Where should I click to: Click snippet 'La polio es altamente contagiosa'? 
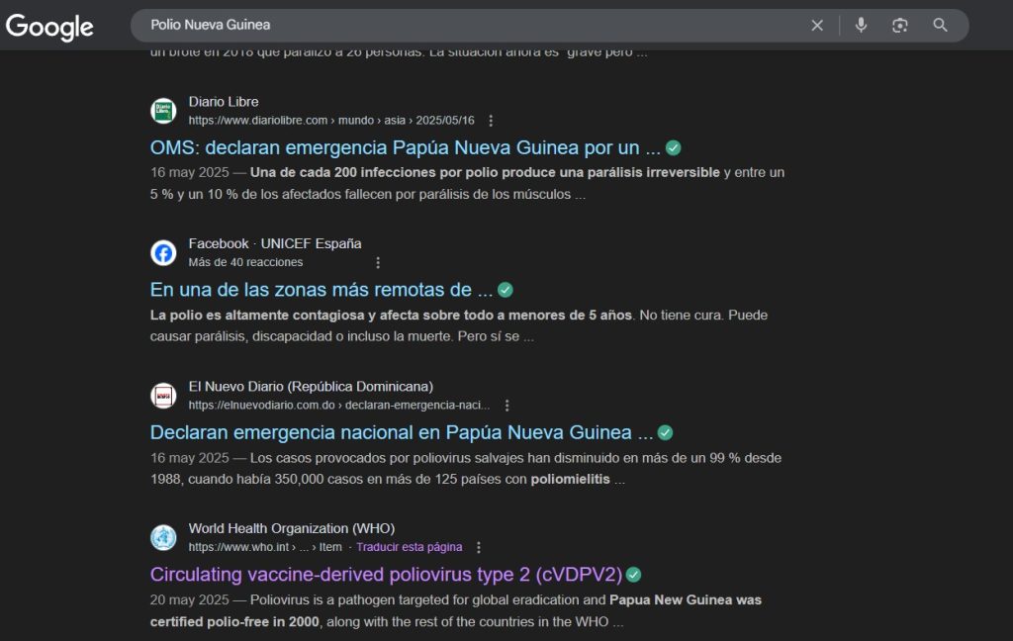tap(459, 325)
